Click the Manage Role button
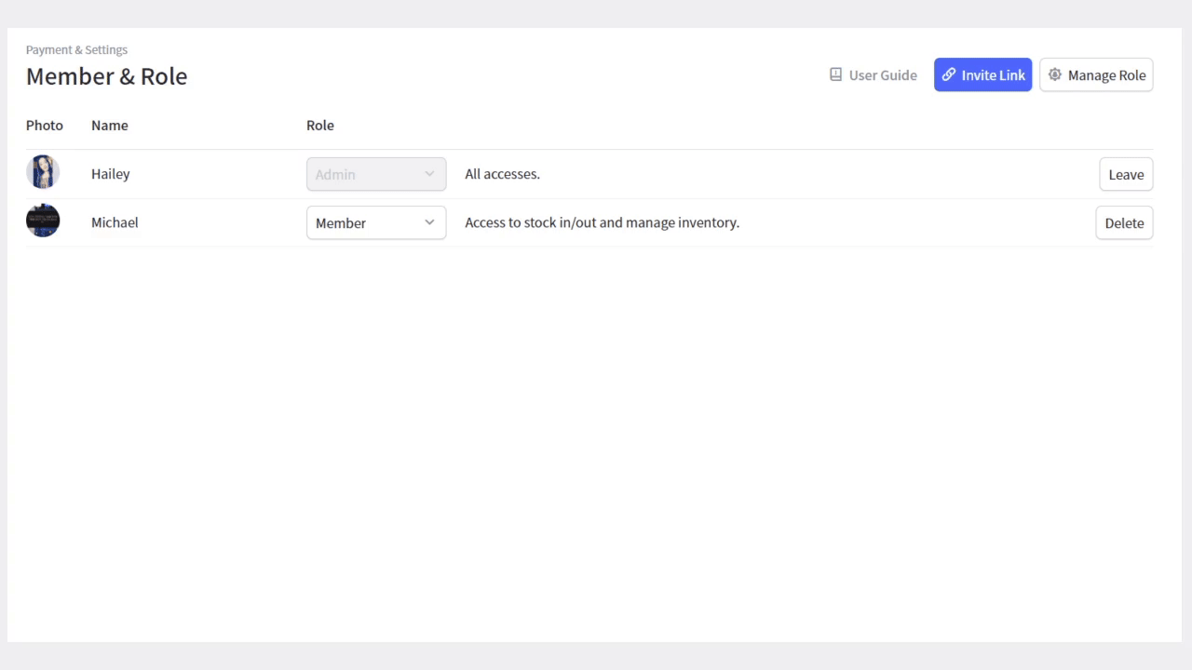 pyautogui.click(x=1096, y=74)
